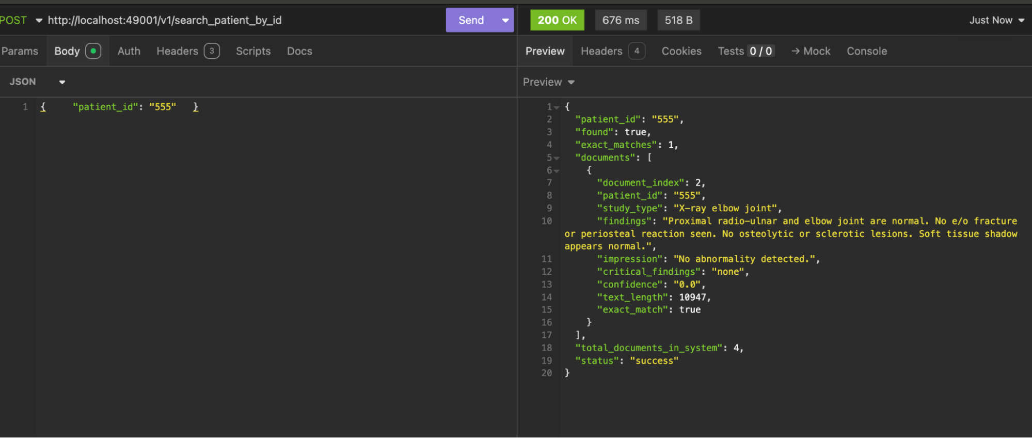1032x438 pixels.
Task: Open the Console tab
Action: tap(867, 51)
